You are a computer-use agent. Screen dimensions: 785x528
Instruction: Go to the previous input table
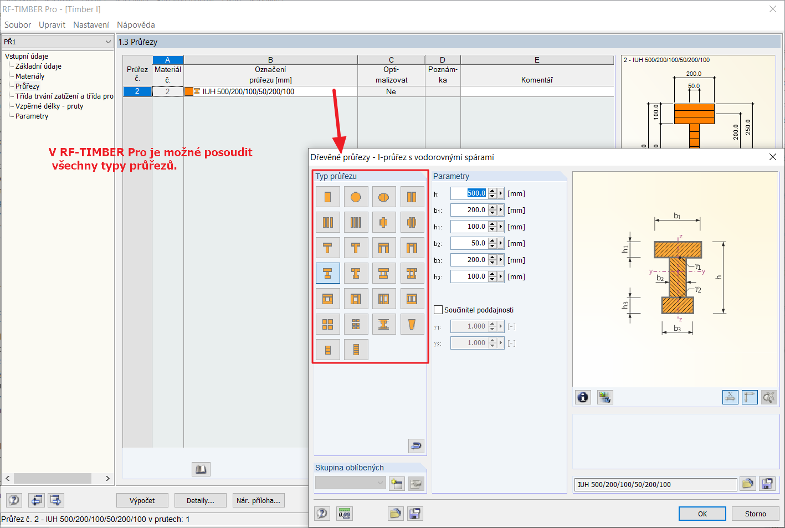(x=37, y=500)
